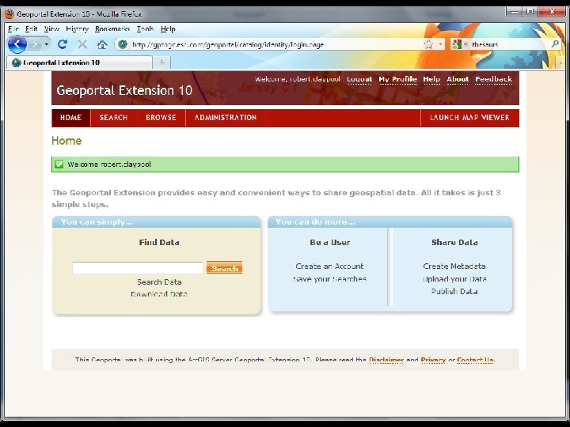Viewport: 570px width, 427px height.
Task: Open the View menu
Action: point(51,28)
